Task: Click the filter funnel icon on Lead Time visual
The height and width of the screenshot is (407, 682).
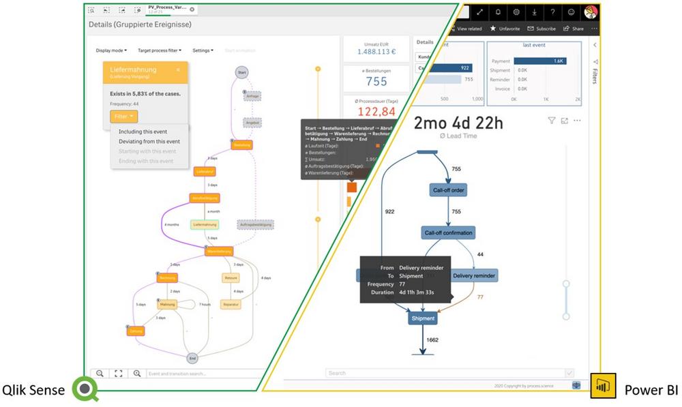Action: [551, 121]
